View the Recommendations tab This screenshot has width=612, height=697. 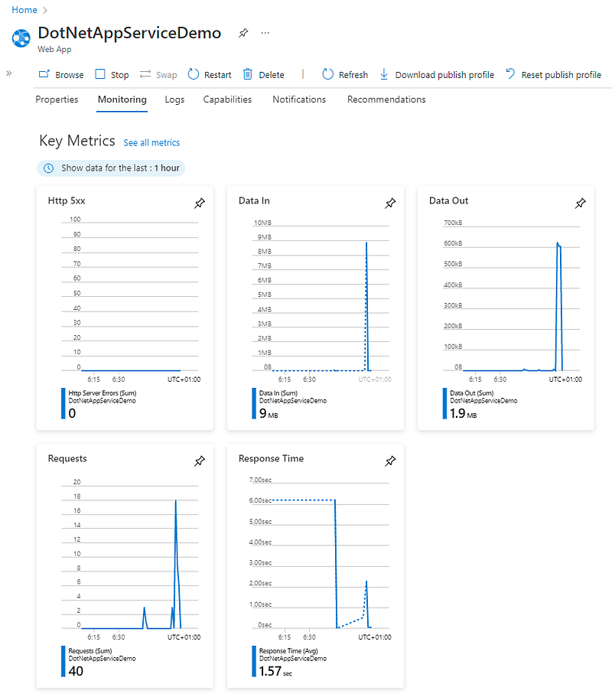(x=386, y=99)
